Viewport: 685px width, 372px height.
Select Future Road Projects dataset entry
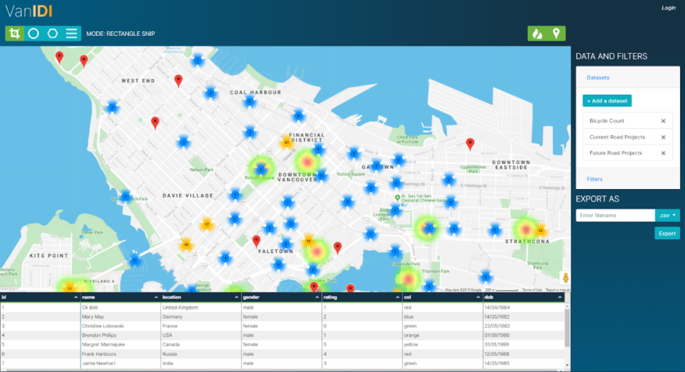click(x=626, y=153)
